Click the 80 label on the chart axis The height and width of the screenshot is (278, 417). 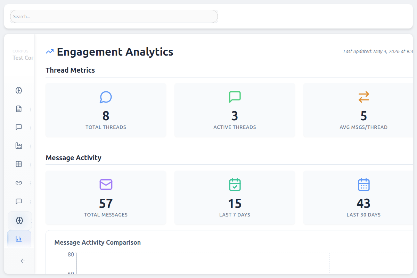(x=71, y=254)
